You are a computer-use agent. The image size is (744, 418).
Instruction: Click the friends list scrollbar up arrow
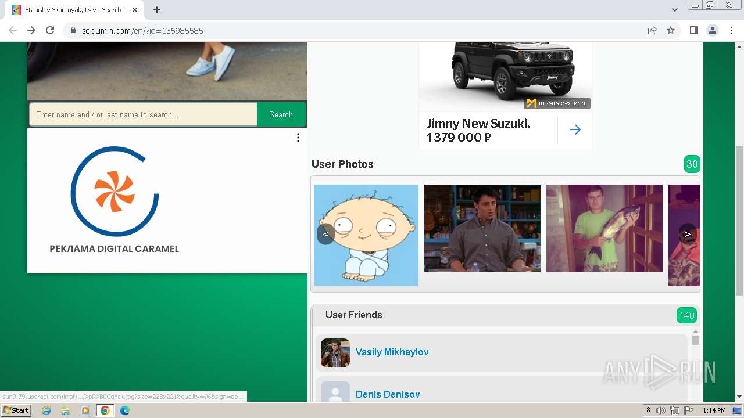click(696, 331)
